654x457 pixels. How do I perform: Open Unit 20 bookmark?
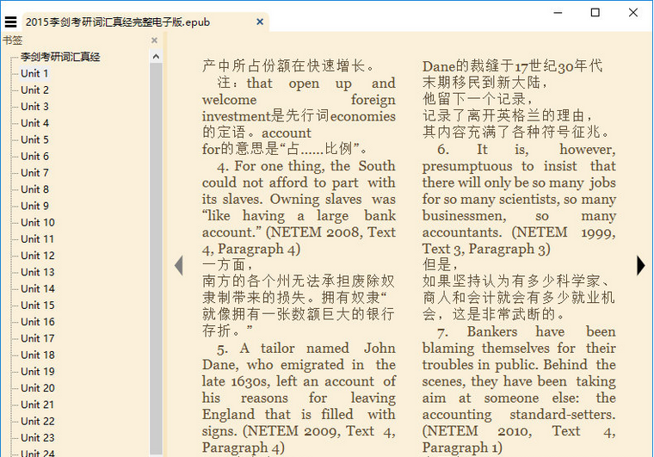click(38, 388)
